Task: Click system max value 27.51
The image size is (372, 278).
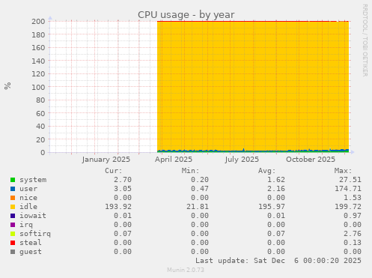Action: 350,180
